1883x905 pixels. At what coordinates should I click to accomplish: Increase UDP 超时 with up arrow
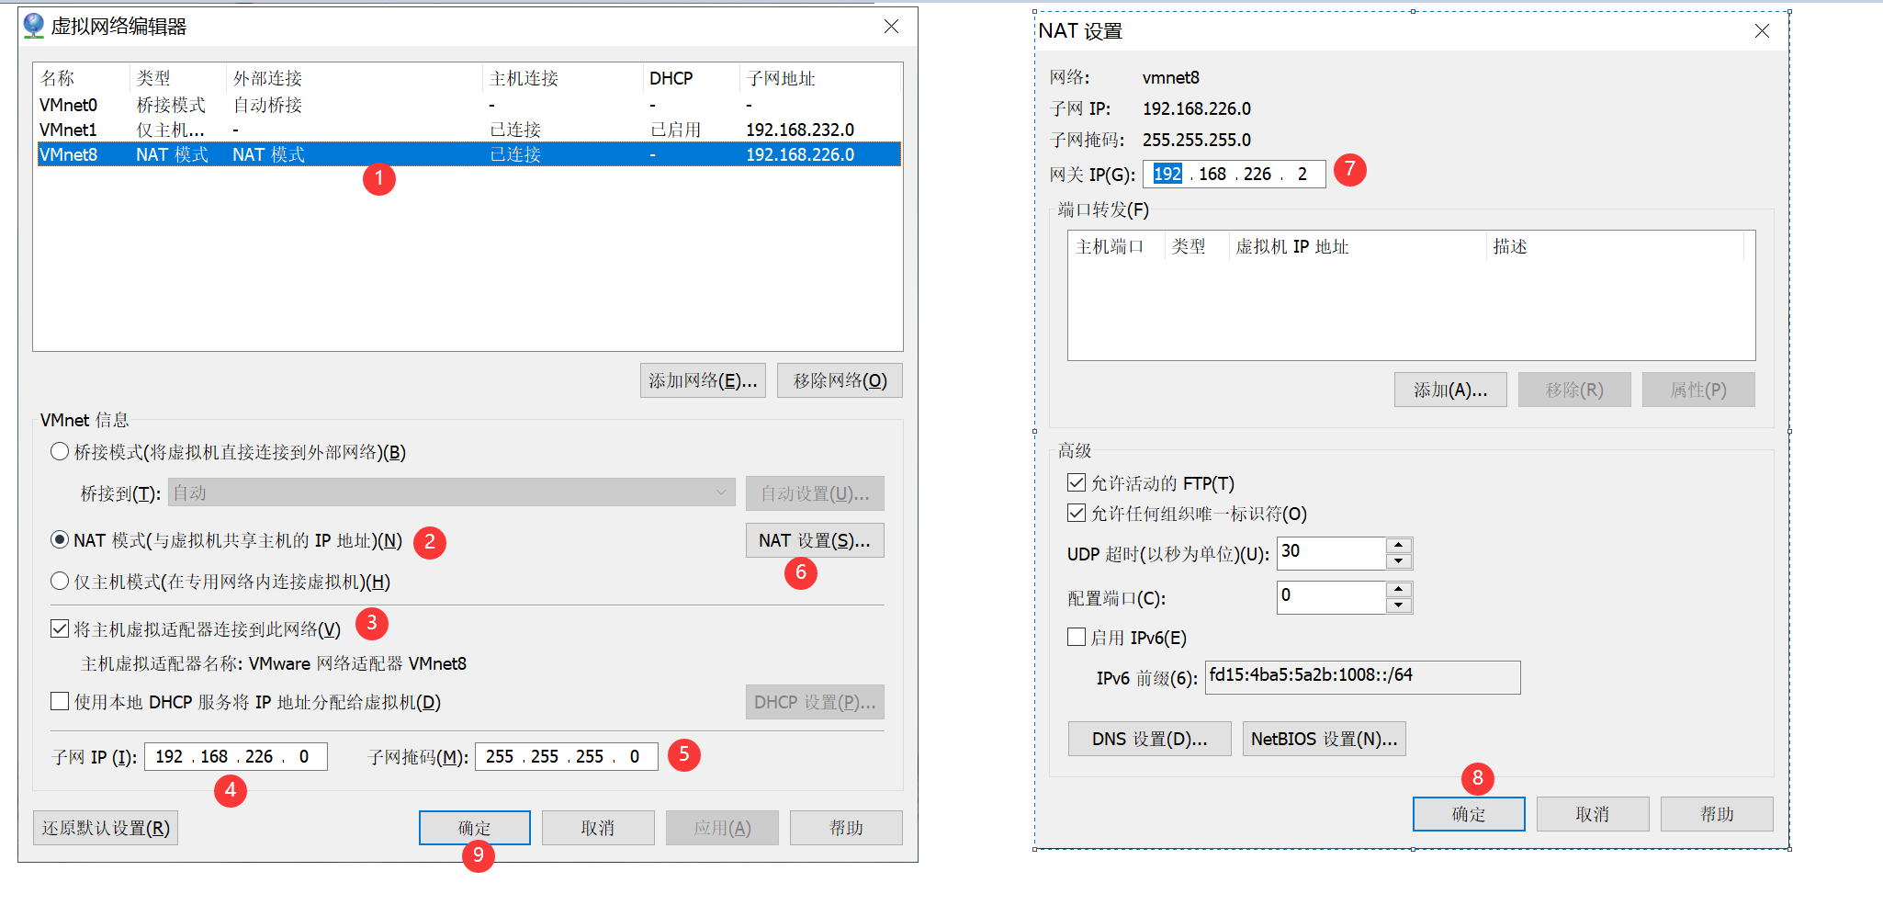click(x=1398, y=546)
